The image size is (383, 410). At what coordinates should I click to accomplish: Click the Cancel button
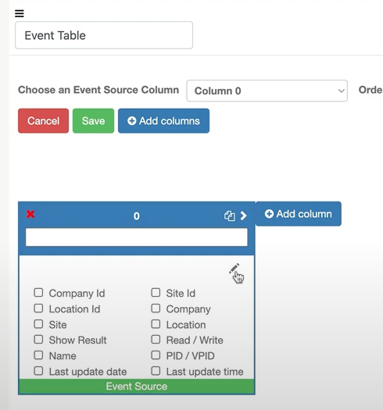tap(44, 121)
